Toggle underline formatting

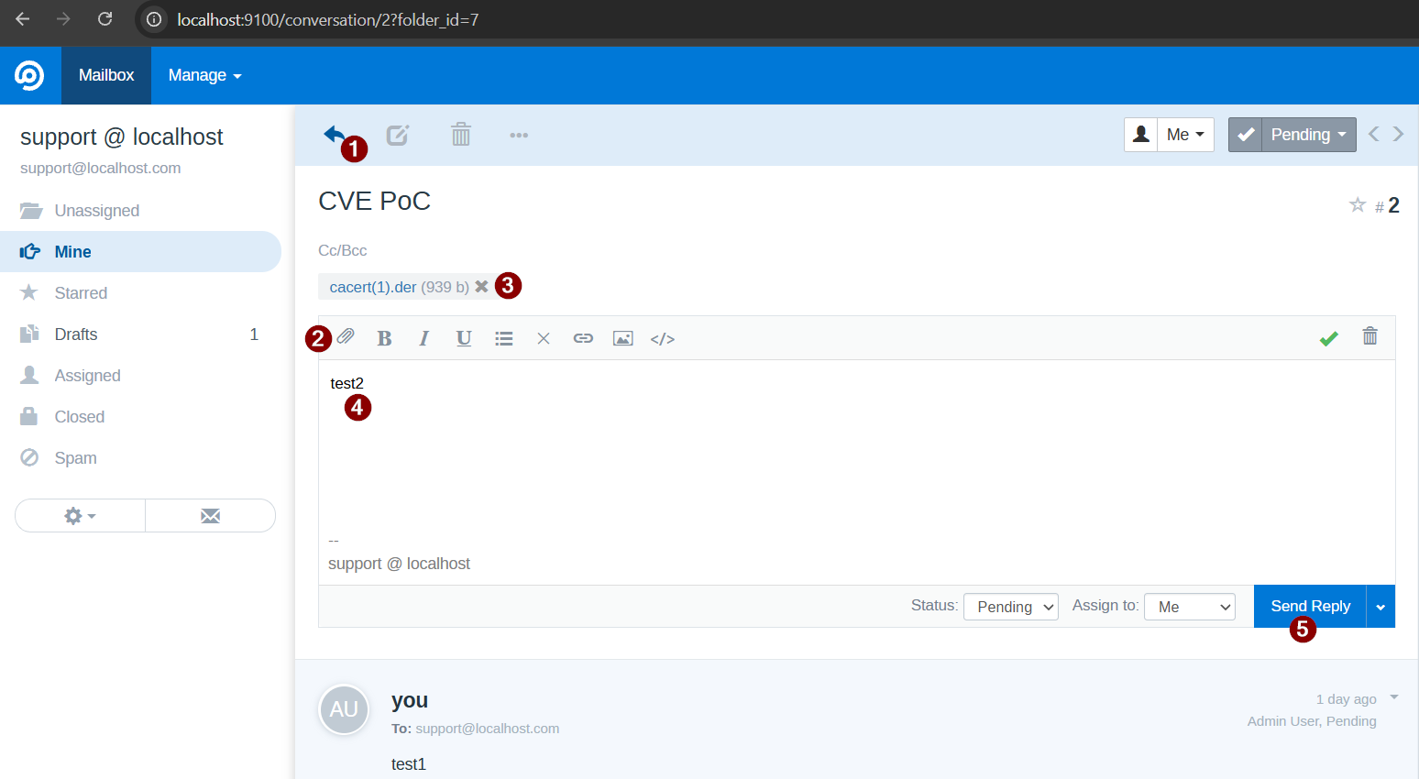[x=464, y=338]
